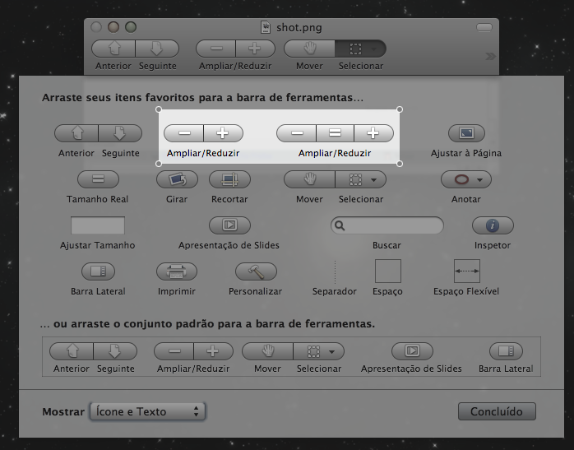Screen dimensions: 574x450
Task: Click the Concluído button
Action: point(497,411)
